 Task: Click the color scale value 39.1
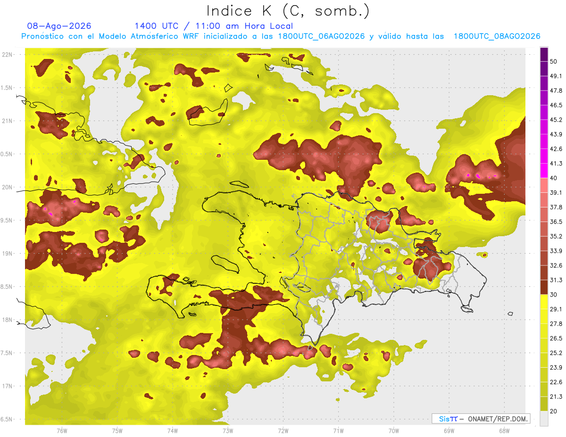tap(556, 192)
